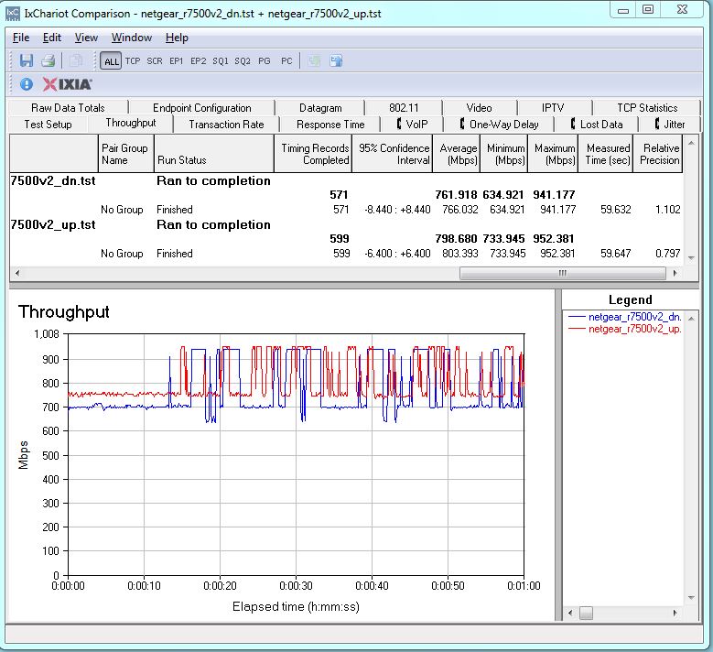713x652 pixels.
Task: Toggle the SQ2 filter button
Action: coord(243,61)
